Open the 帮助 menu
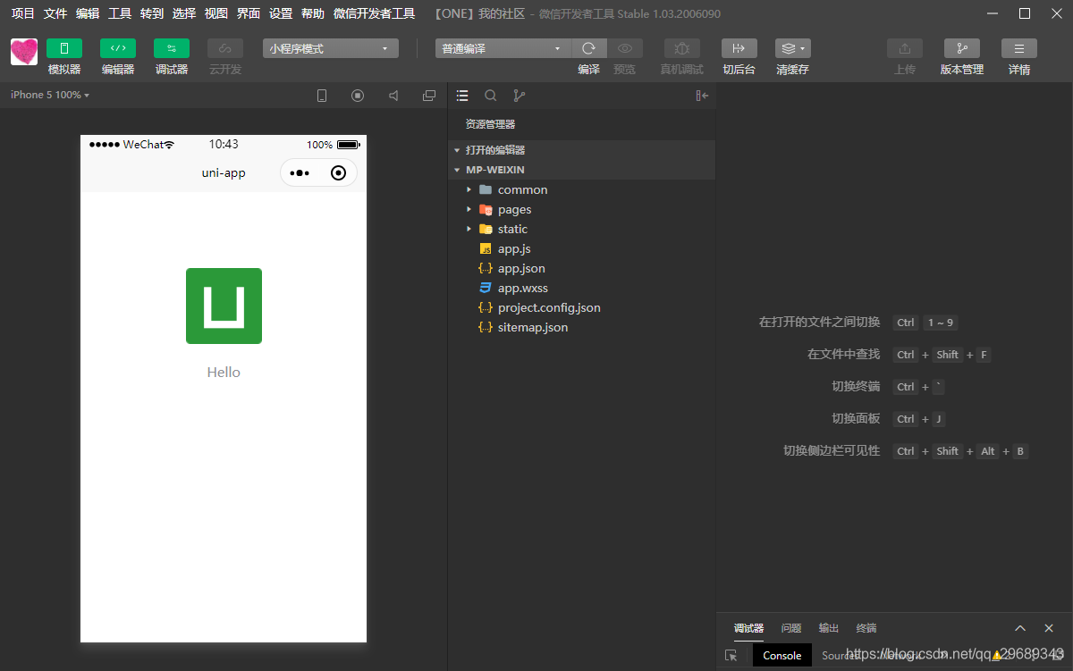The width and height of the screenshot is (1073, 671). 313,13
